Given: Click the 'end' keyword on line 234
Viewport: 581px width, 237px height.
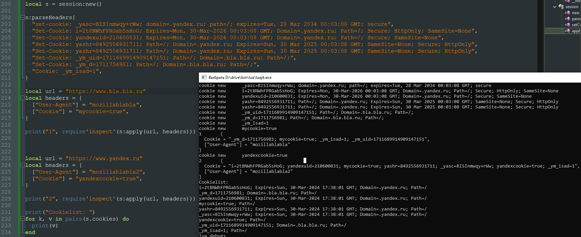Looking at the screenshot, I should [30, 232].
